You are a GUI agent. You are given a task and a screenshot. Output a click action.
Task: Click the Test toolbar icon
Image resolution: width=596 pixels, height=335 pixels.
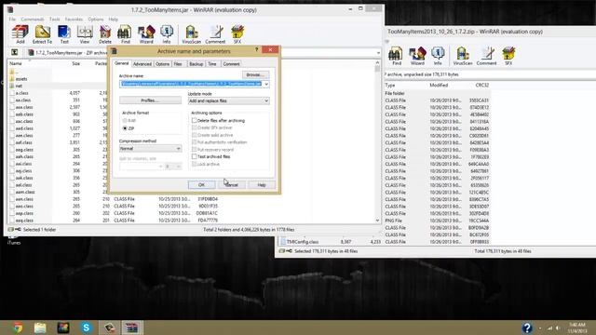(x=64, y=33)
